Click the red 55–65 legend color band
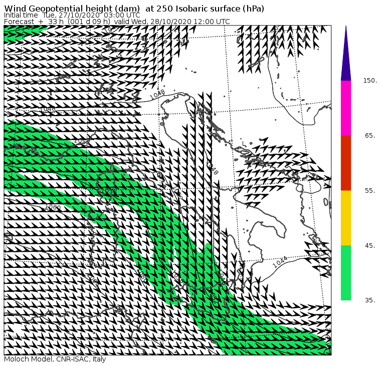This screenshot has width=381, height=366. [346, 163]
